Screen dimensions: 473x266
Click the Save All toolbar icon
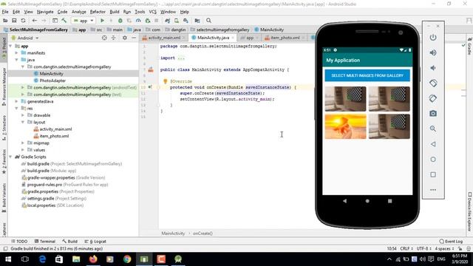[14, 21]
